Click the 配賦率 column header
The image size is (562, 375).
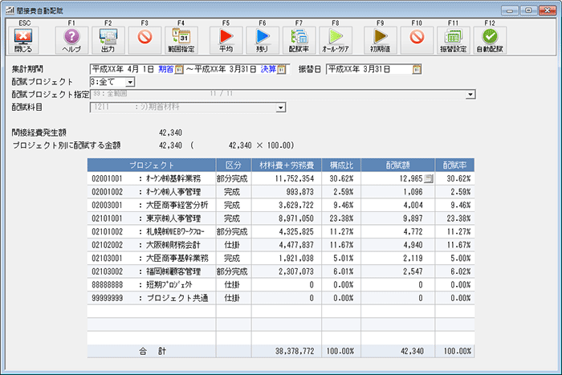[x=454, y=165]
